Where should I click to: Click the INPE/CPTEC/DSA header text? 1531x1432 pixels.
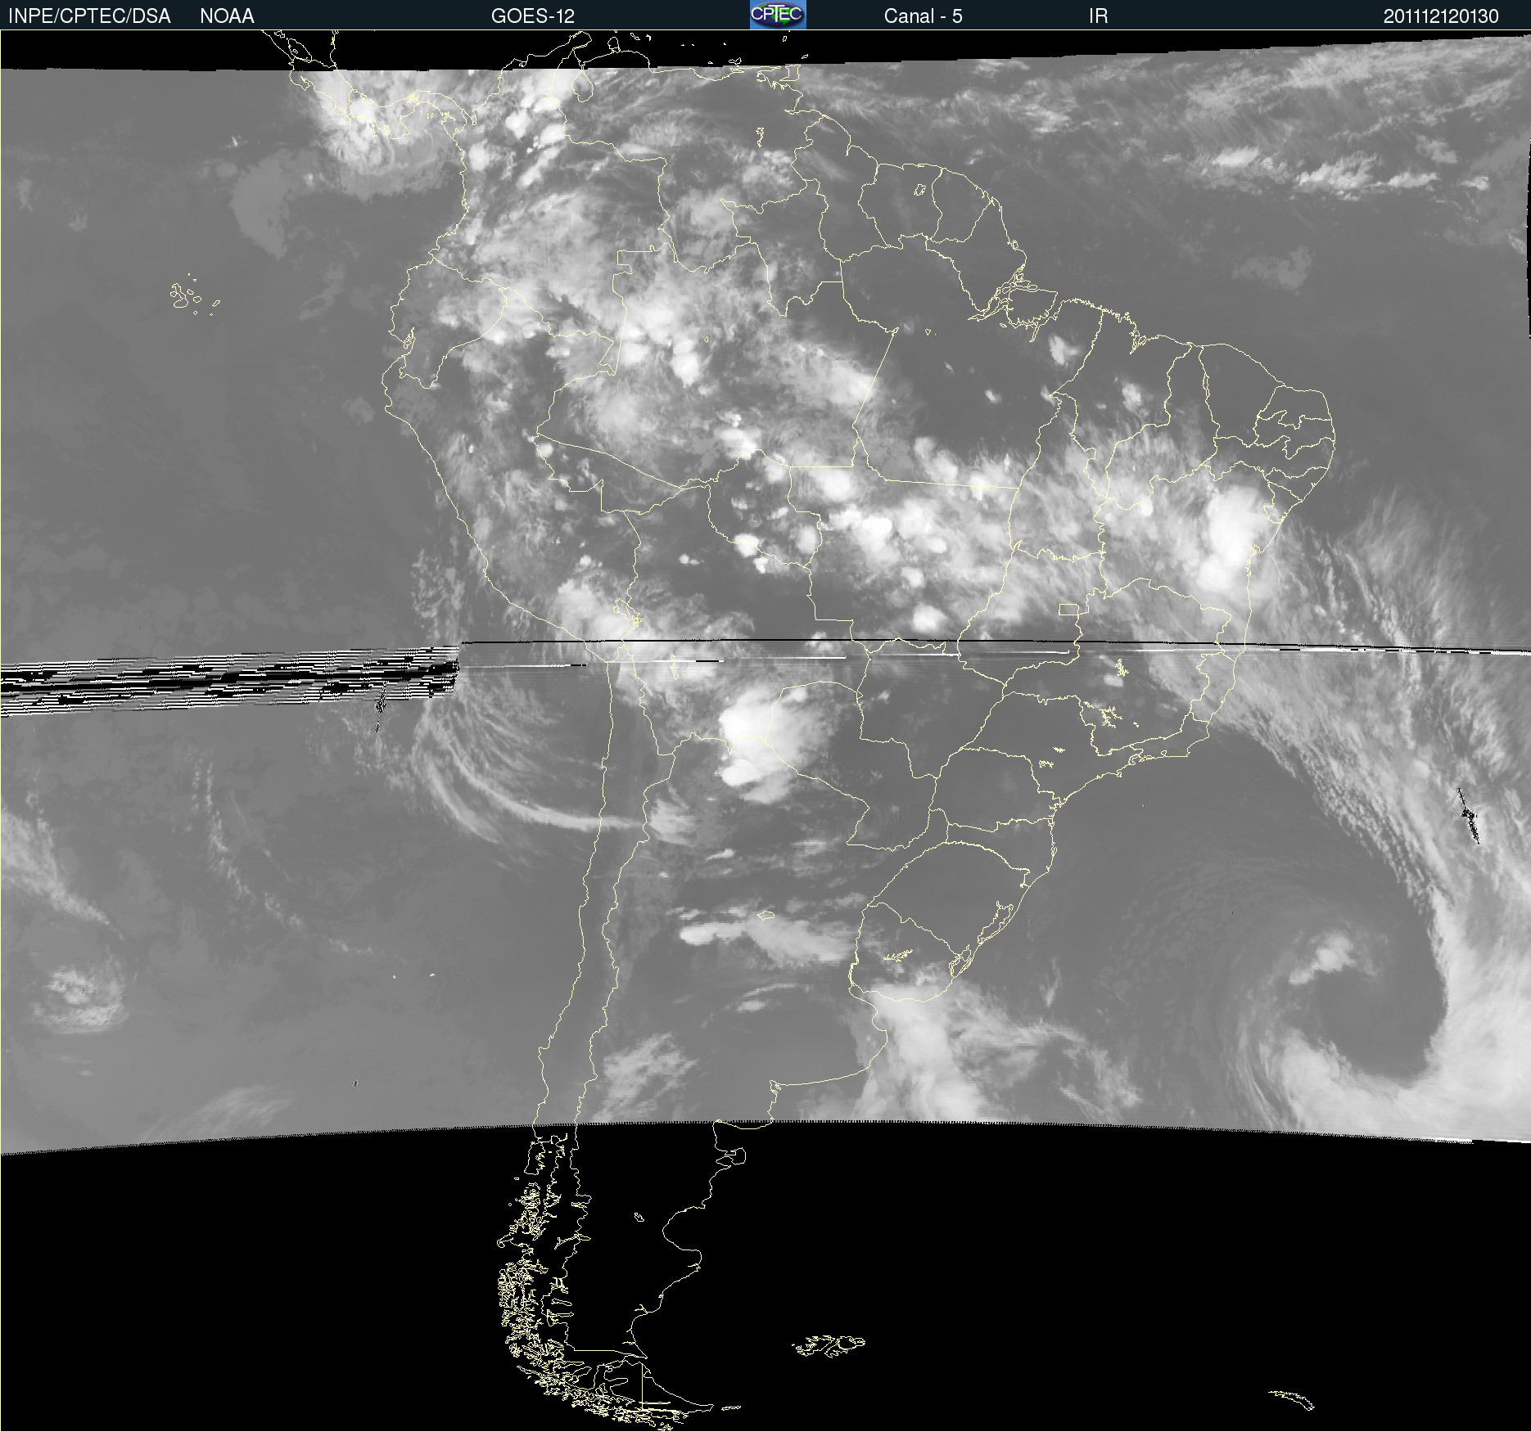(89, 16)
